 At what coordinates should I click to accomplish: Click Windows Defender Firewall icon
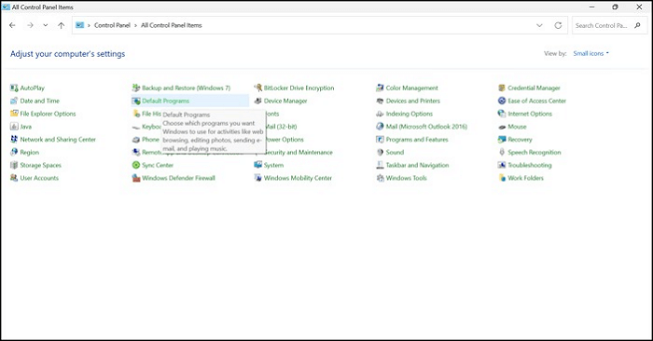[x=136, y=178]
